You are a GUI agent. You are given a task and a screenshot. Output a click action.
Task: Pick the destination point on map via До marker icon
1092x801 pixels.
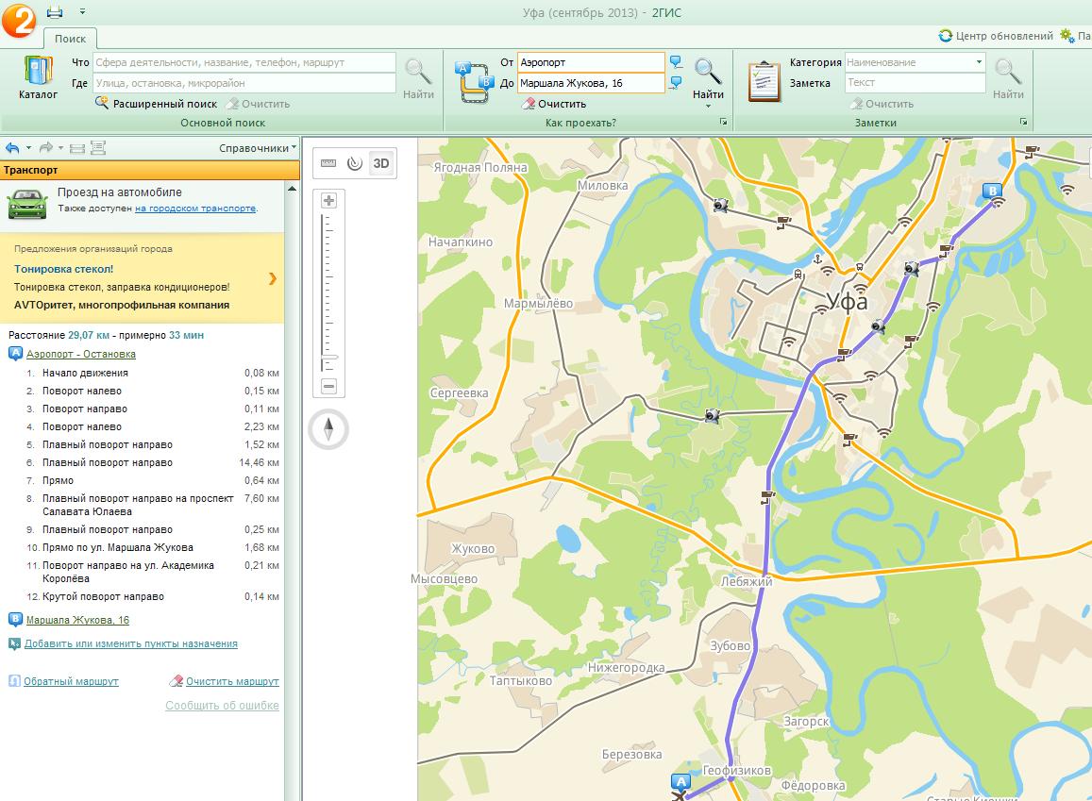tap(676, 83)
